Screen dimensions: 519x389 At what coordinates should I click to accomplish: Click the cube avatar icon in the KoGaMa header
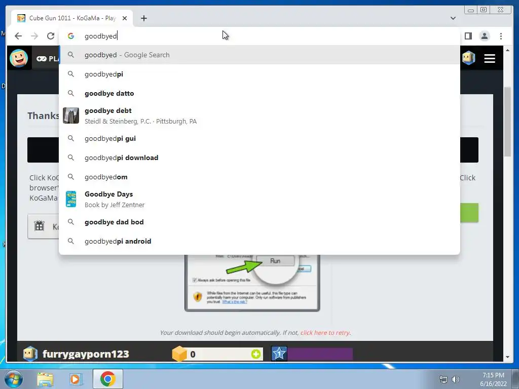(468, 58)
